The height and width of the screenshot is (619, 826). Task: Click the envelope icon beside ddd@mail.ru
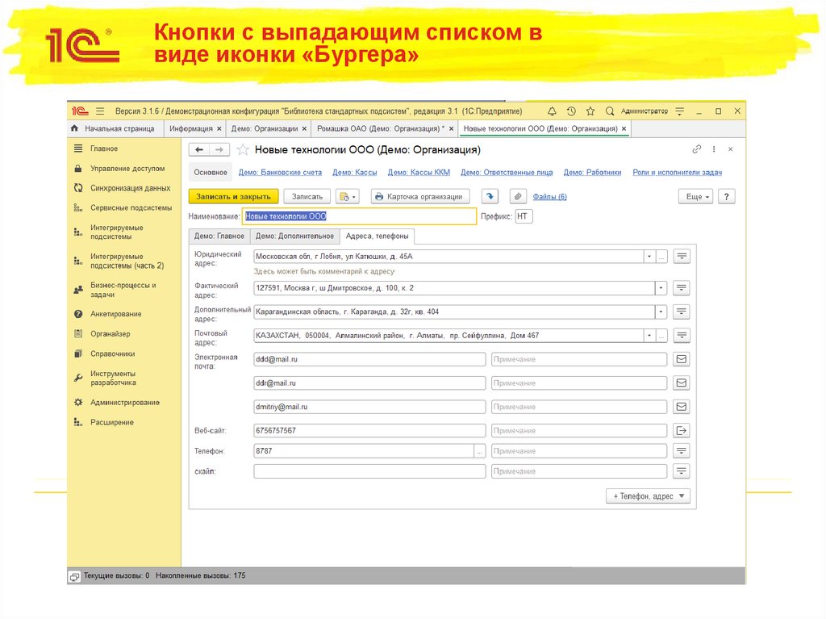coord(682,359)
